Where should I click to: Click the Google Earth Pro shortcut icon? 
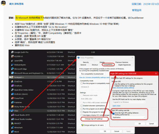12,52
